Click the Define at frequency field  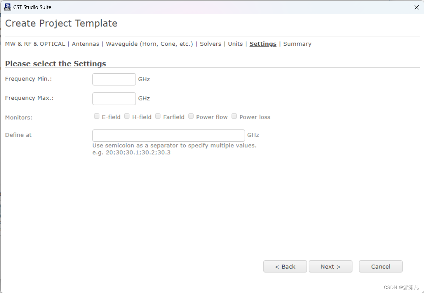click(x=169, y=135)
